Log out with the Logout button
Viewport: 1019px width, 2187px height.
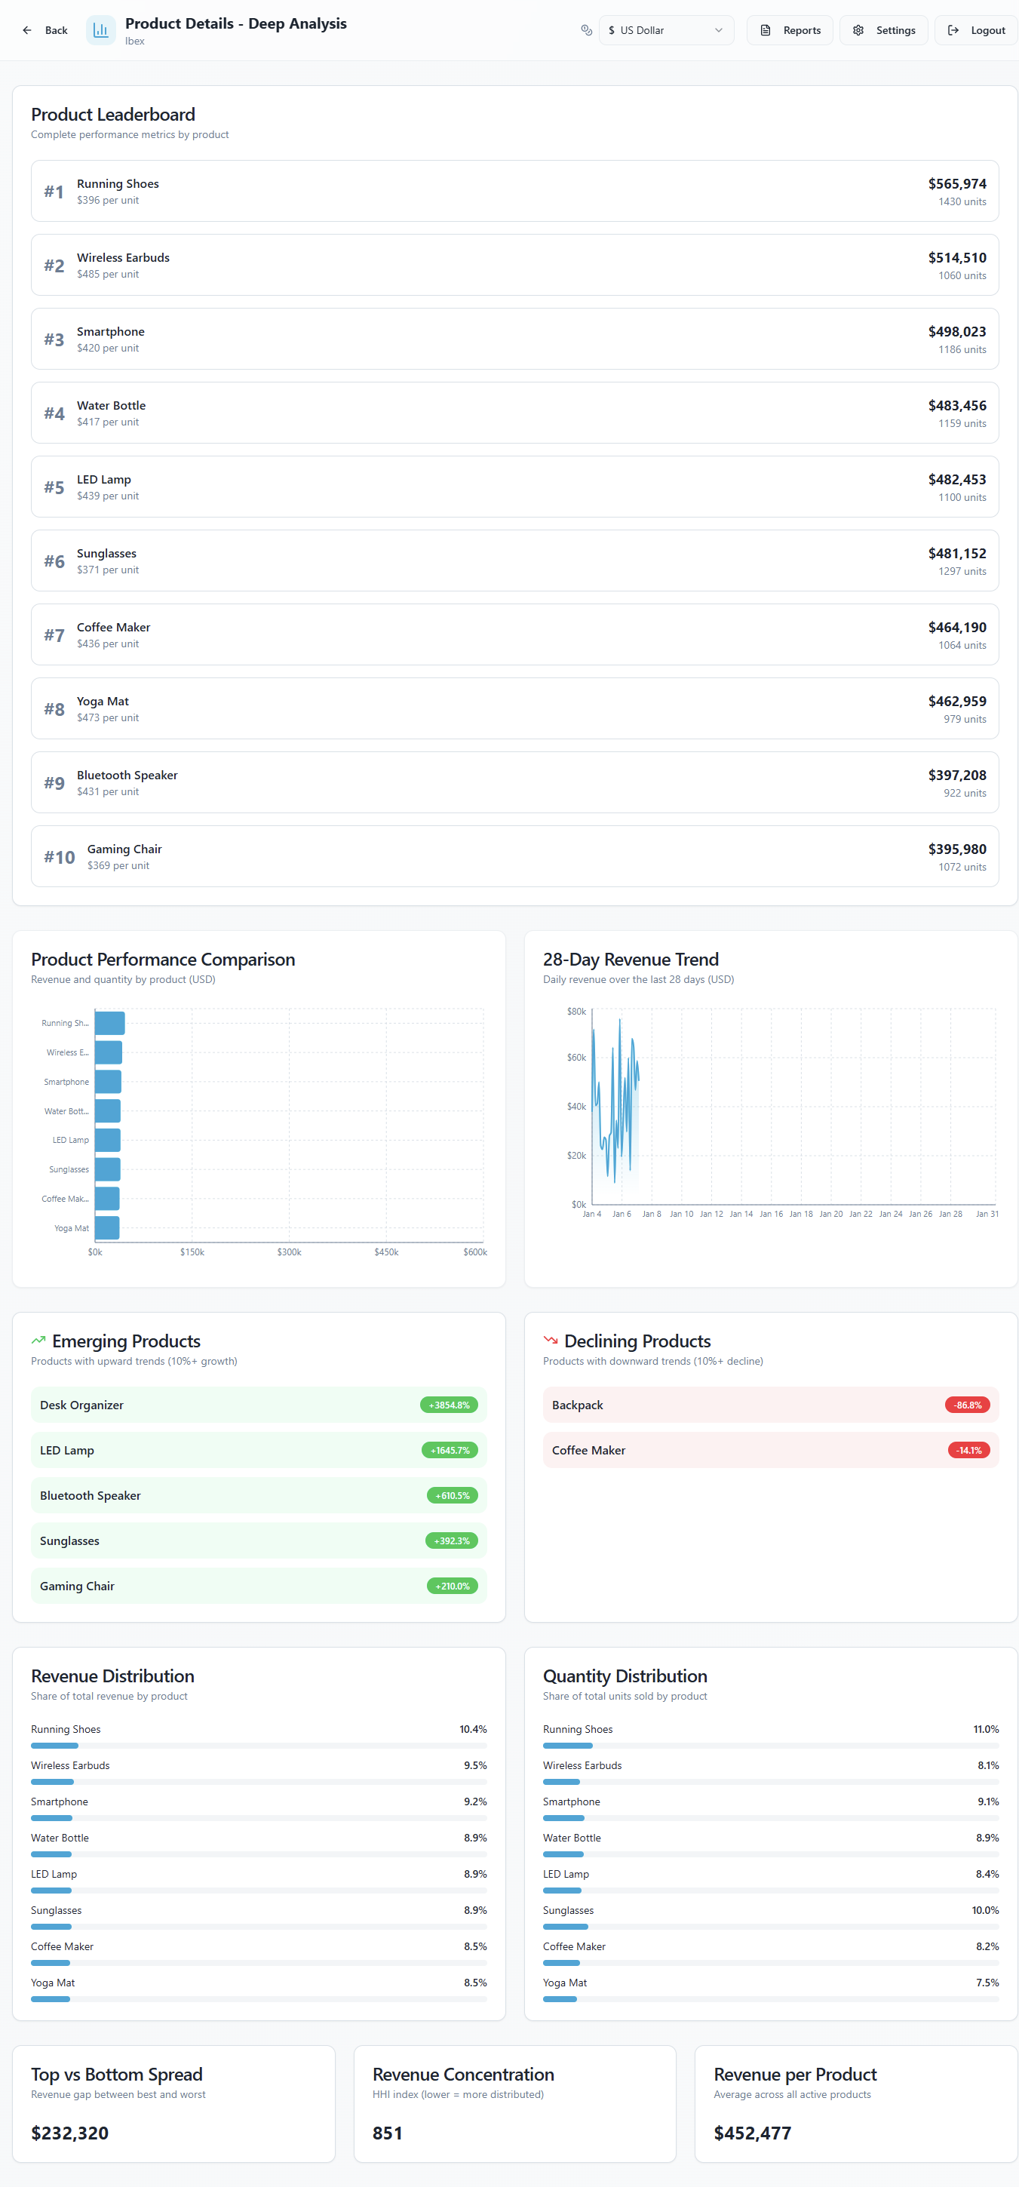click(976, 31)
